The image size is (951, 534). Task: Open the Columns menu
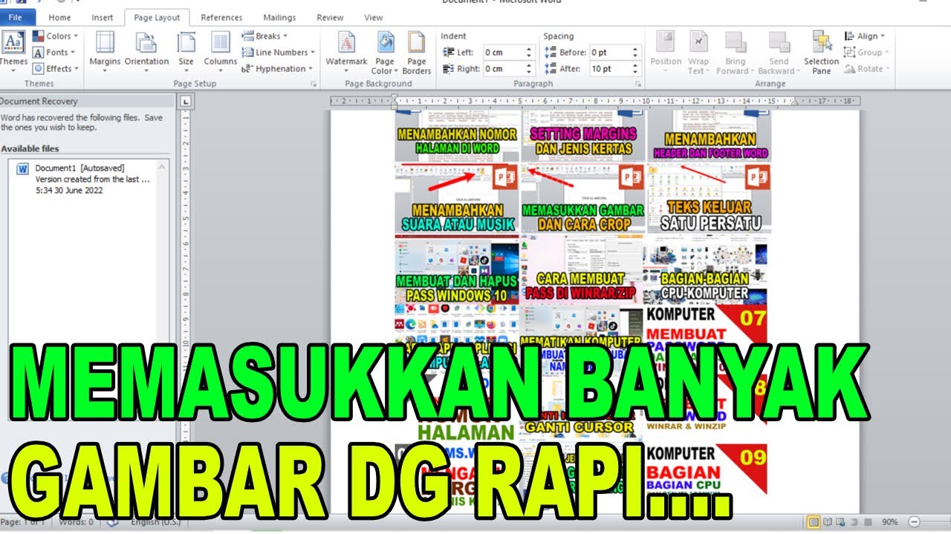220,52
